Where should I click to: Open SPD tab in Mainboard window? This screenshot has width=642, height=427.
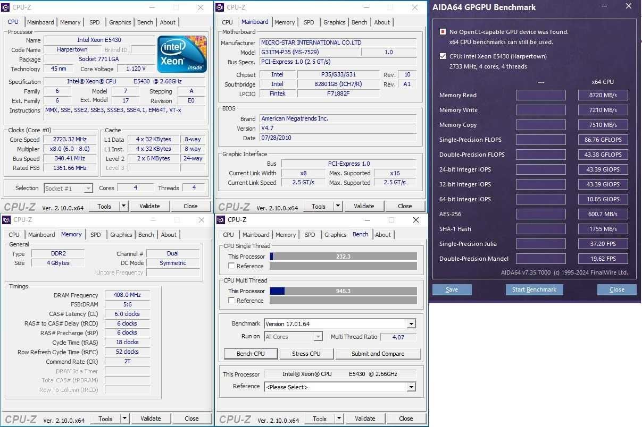point(309,22)
